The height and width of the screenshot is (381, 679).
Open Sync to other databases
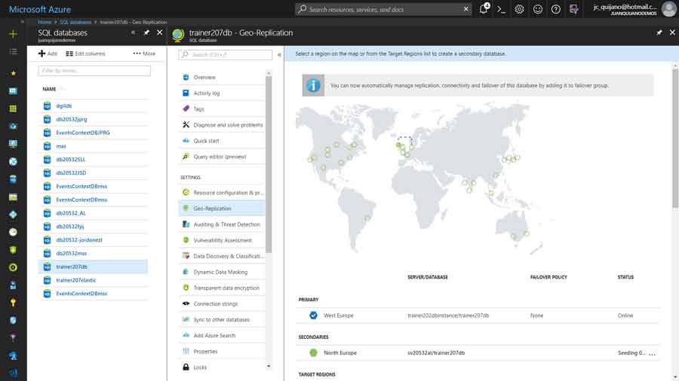222,320
